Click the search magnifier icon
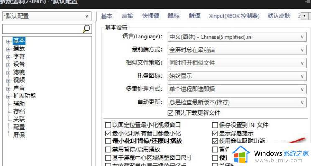The image size is (311, 166). click(86, 29)
